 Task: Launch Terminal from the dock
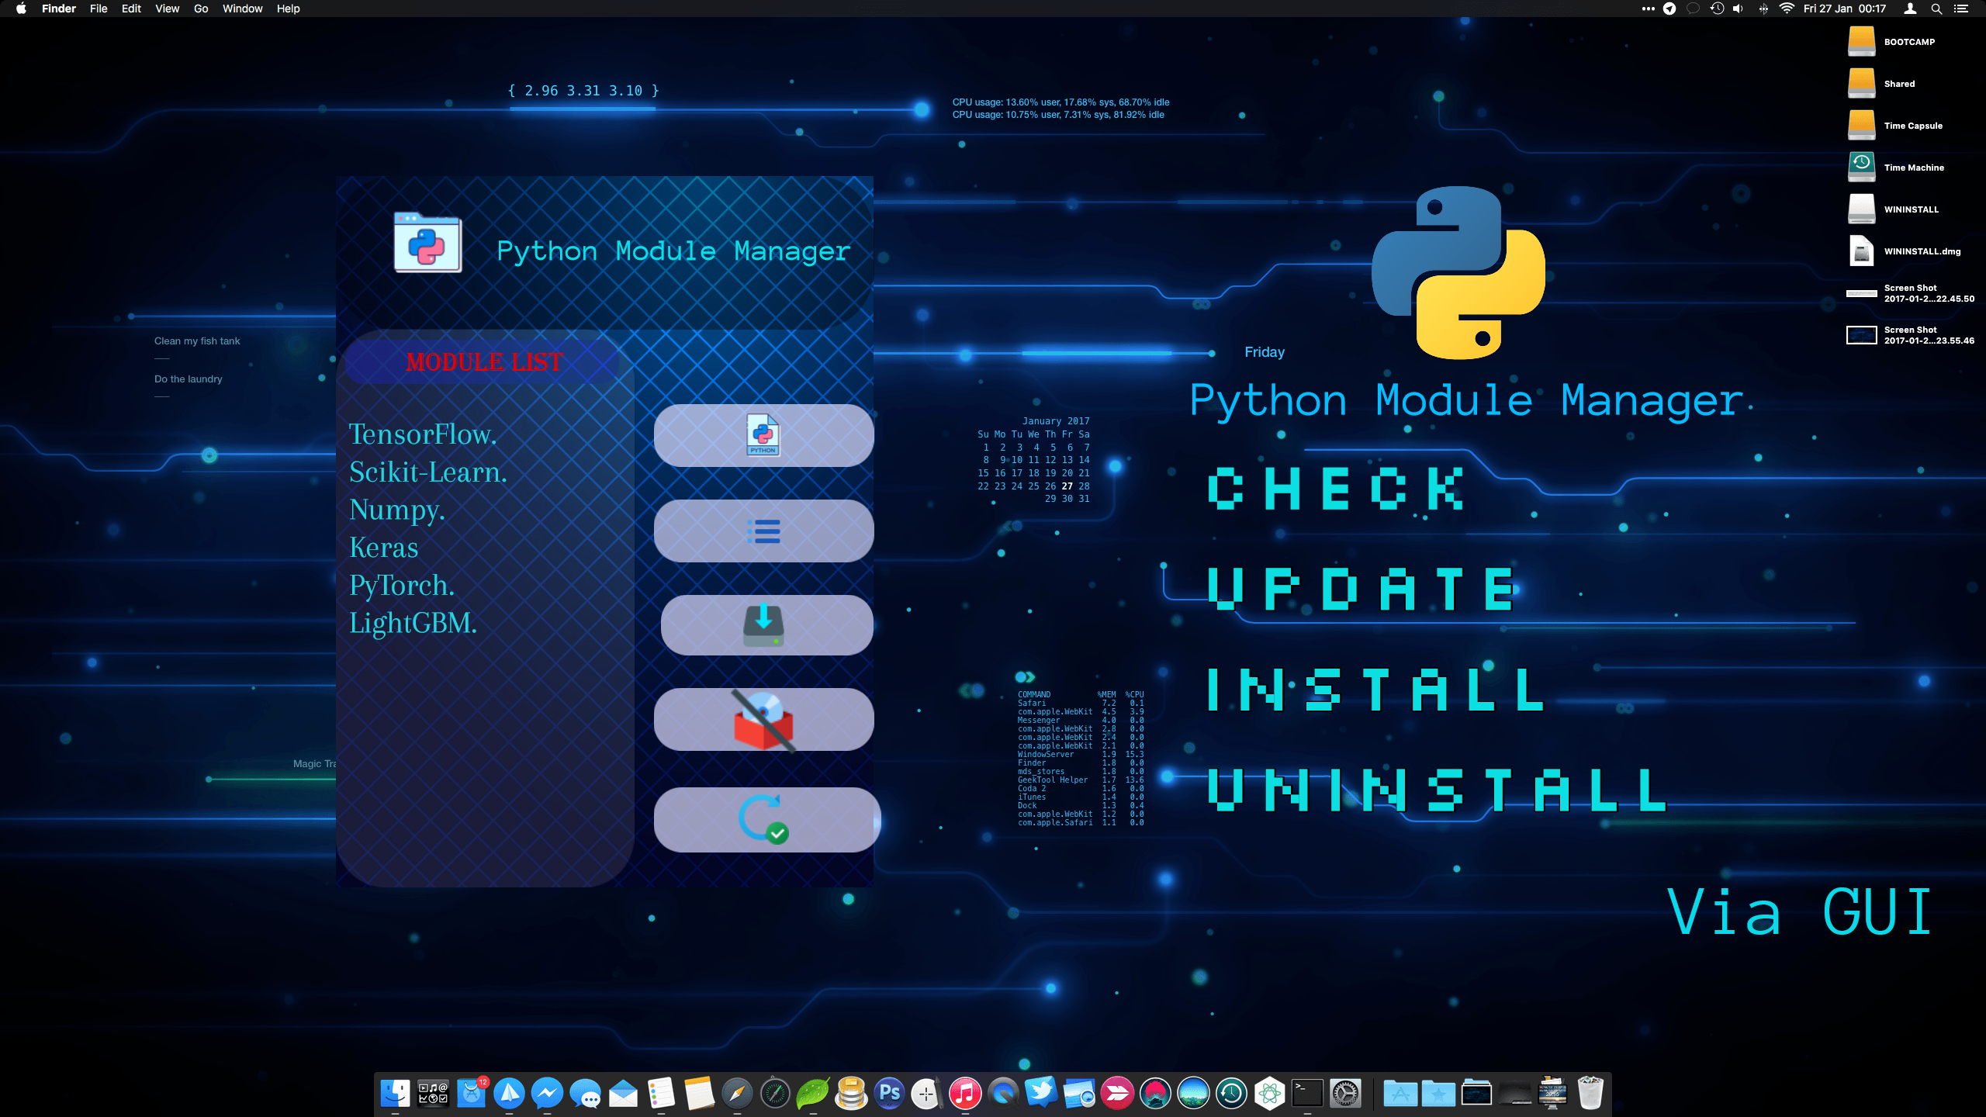click(1307, 1094)
